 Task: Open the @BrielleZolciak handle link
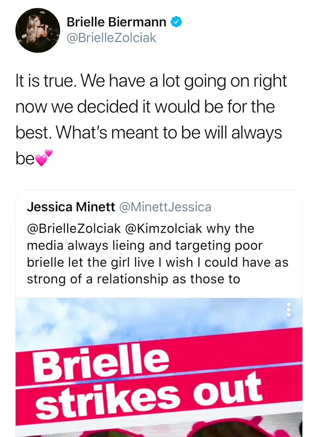click(x=111, y=38)
